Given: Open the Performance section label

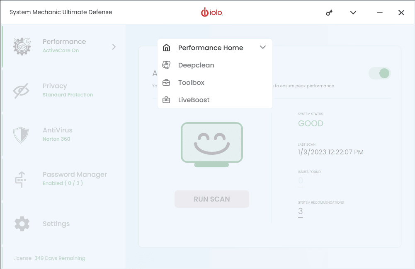Looking at the screenshot, I should tap(64, 41).
